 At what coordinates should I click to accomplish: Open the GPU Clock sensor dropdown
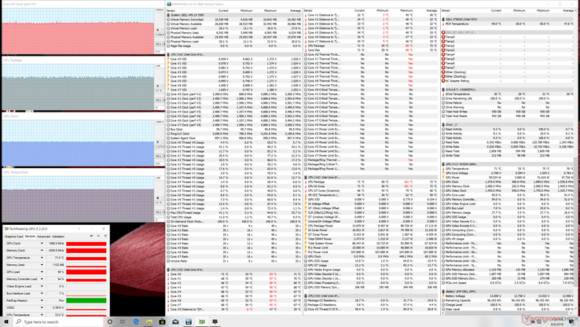point(42,244)
